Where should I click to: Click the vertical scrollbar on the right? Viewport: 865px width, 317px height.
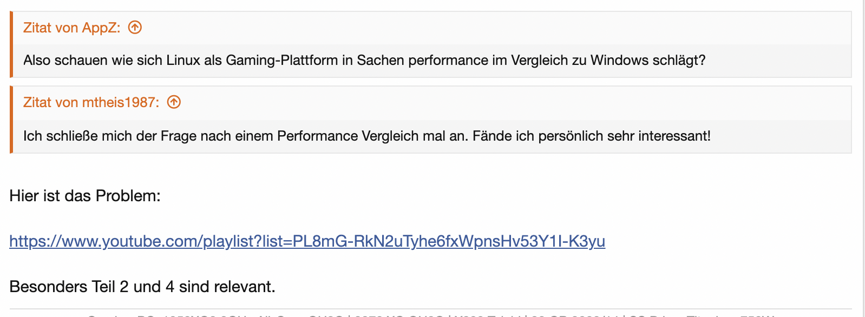click(x=862, y=159)
